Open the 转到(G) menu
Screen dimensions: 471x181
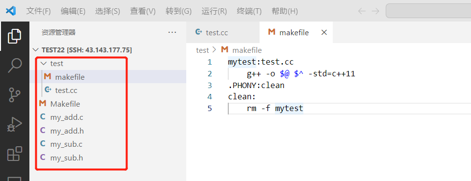point(178,11)
